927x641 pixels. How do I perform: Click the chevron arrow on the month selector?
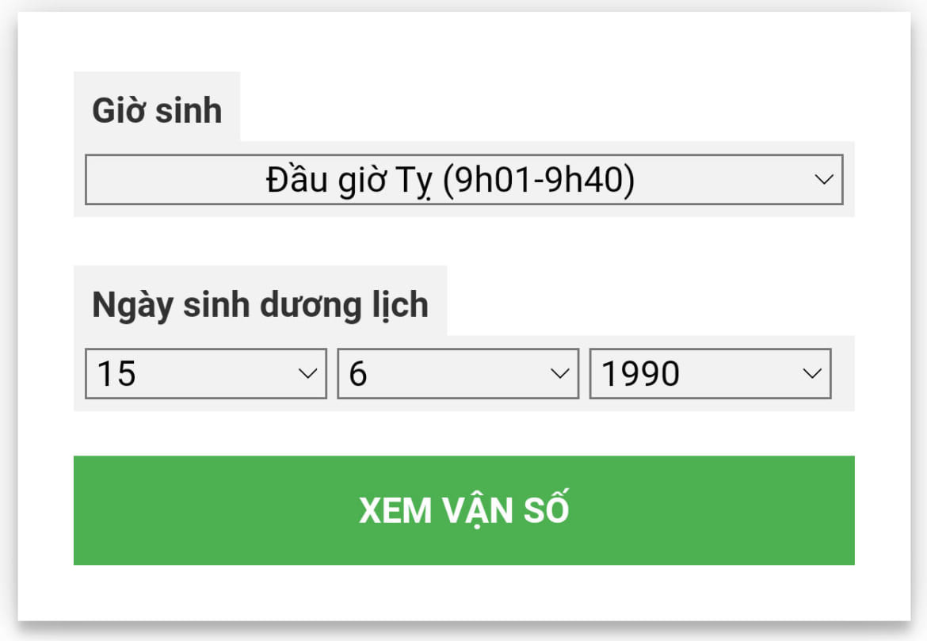(x=559, y=373)
